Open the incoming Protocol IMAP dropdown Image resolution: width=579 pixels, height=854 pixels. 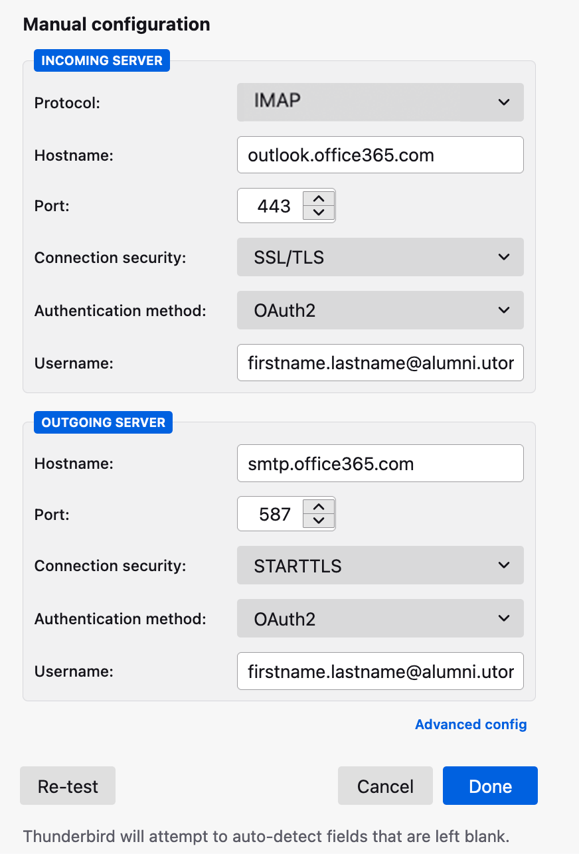click(x=380, y=102)
